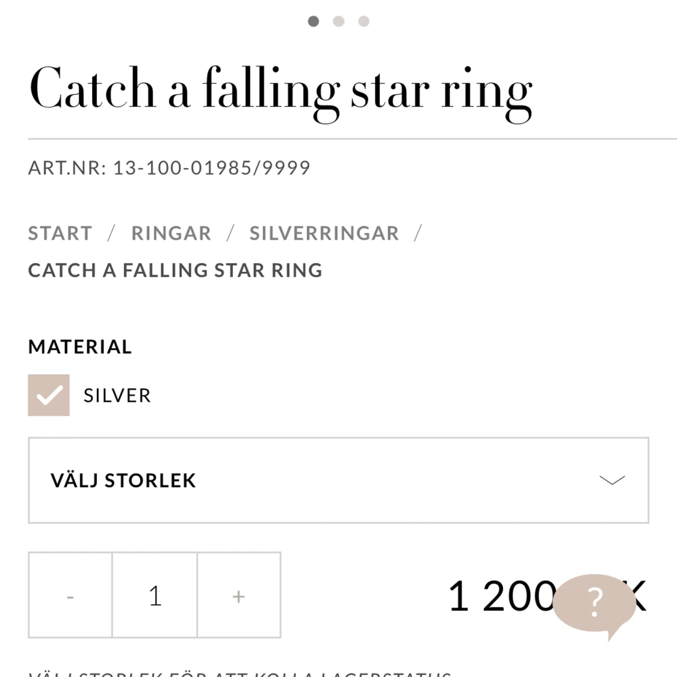Go to third image carousel dot
The width and height of the screenshot is (677, 677).
point(364,21)
